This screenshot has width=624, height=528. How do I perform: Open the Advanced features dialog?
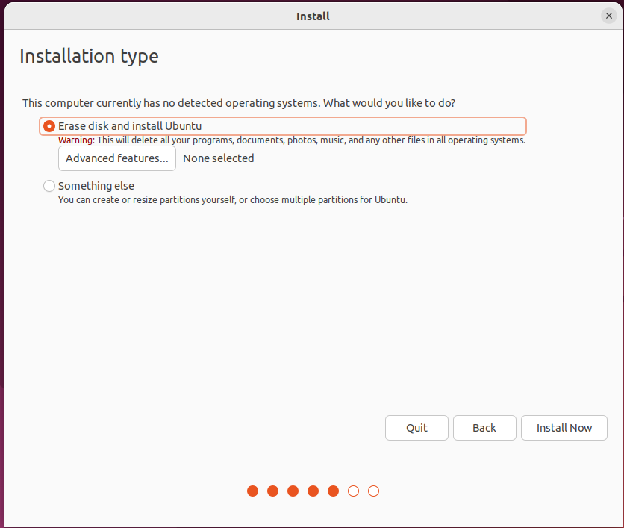point(117,158)
